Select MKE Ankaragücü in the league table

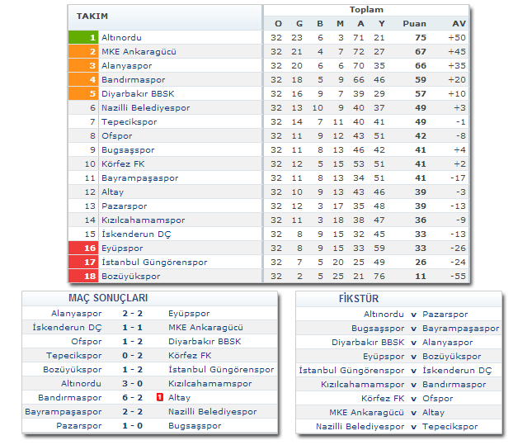(x=139, y=51)
